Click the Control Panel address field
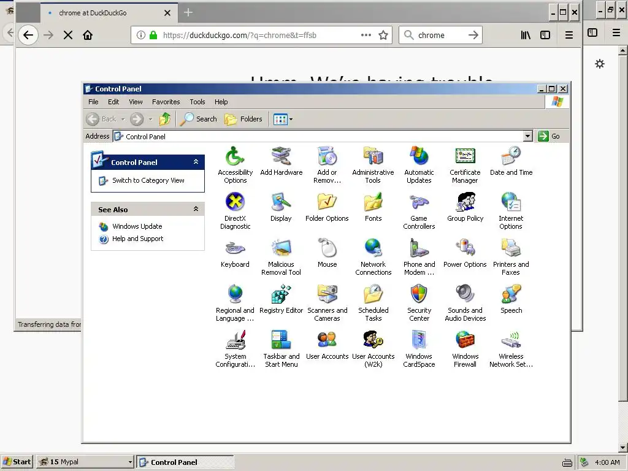628x471 pixels. (x=318, y=136)
